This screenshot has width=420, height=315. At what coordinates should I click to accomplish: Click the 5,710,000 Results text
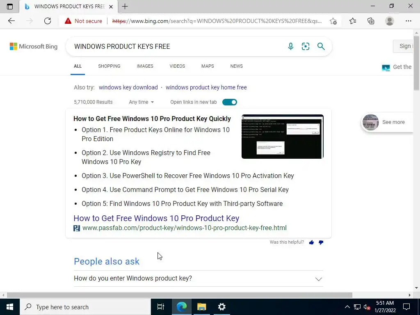coord(93,102)
